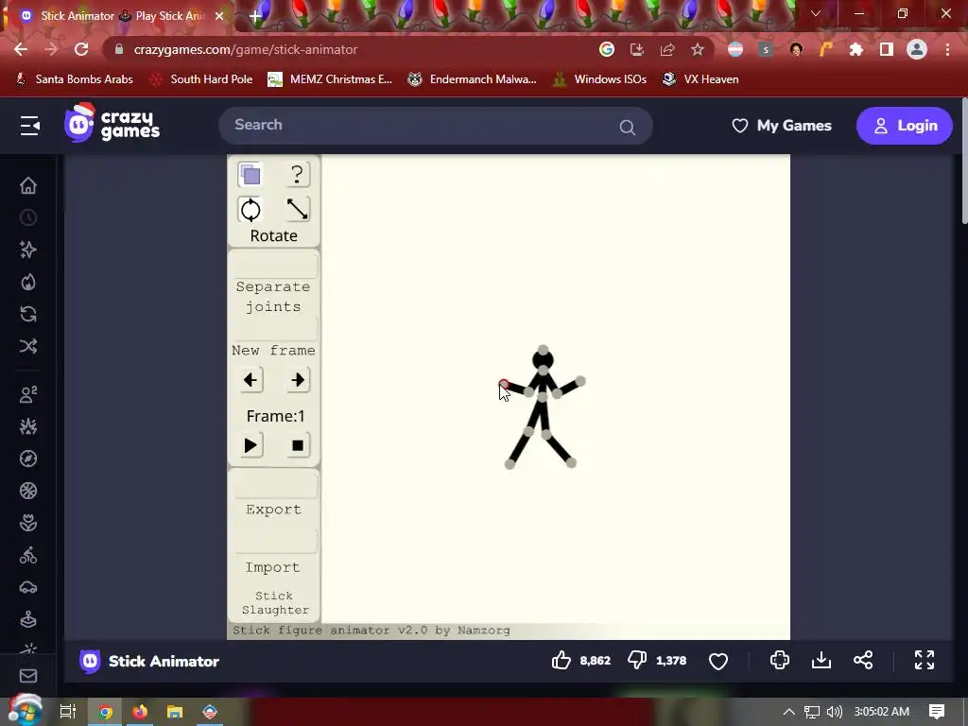Image resolution: width=968 pixels, height=726 pixels.
Task: Enter fullscreen mode for the game
Action: (x=925, y=660)
